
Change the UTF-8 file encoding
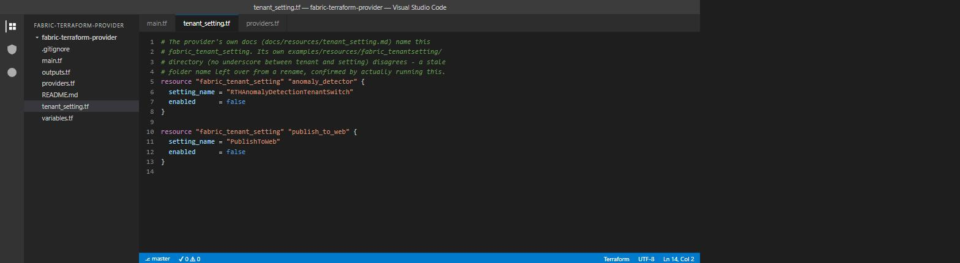pyautogui.click(x=646, y=259)
